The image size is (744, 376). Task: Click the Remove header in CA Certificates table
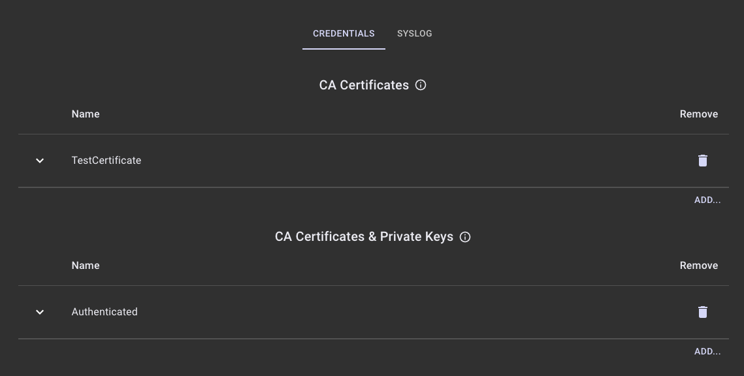[698, 114]
